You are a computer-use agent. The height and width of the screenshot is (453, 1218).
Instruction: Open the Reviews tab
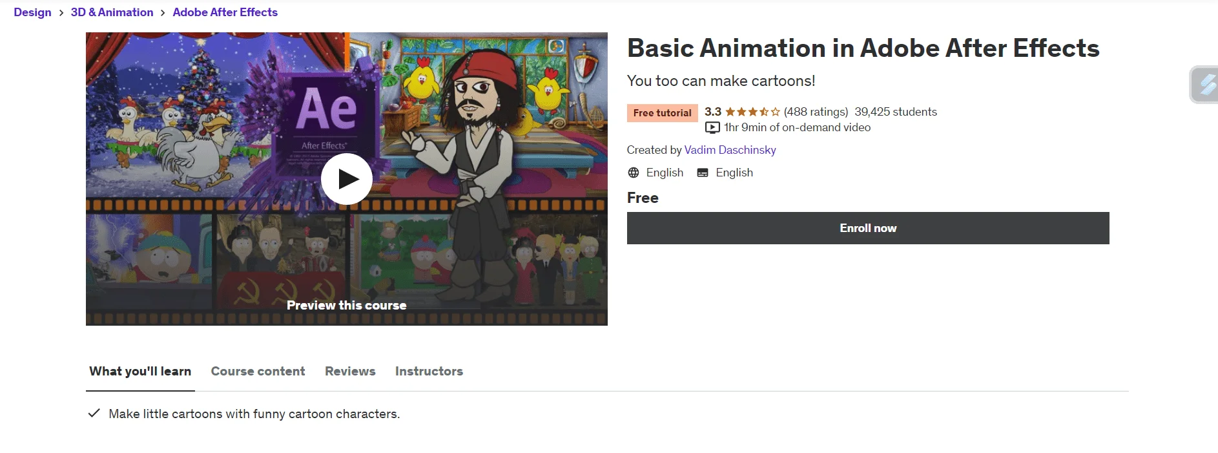350,372
